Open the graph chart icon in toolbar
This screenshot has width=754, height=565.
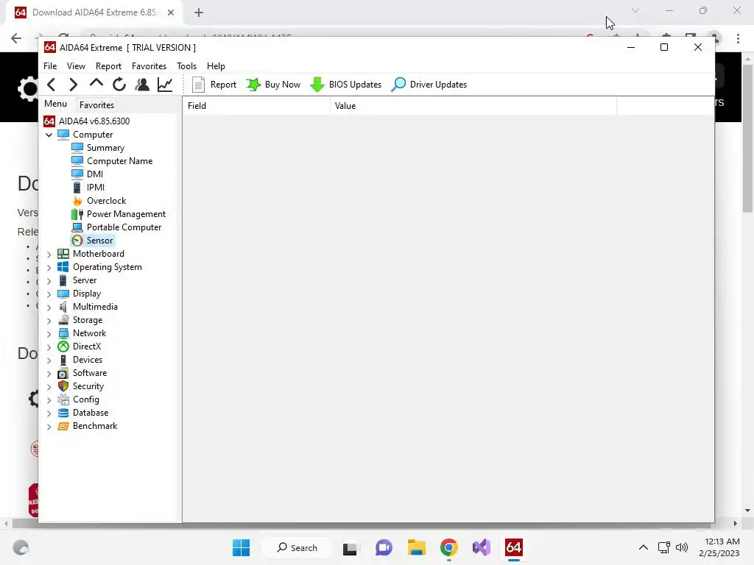tap(165, 85)
